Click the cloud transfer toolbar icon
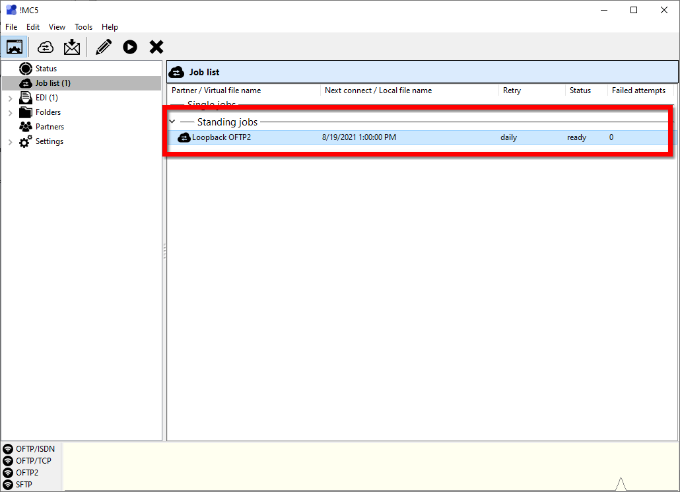The height and width of the screenshot is (492, 680). pyautogui.click(x=45, y=47)
